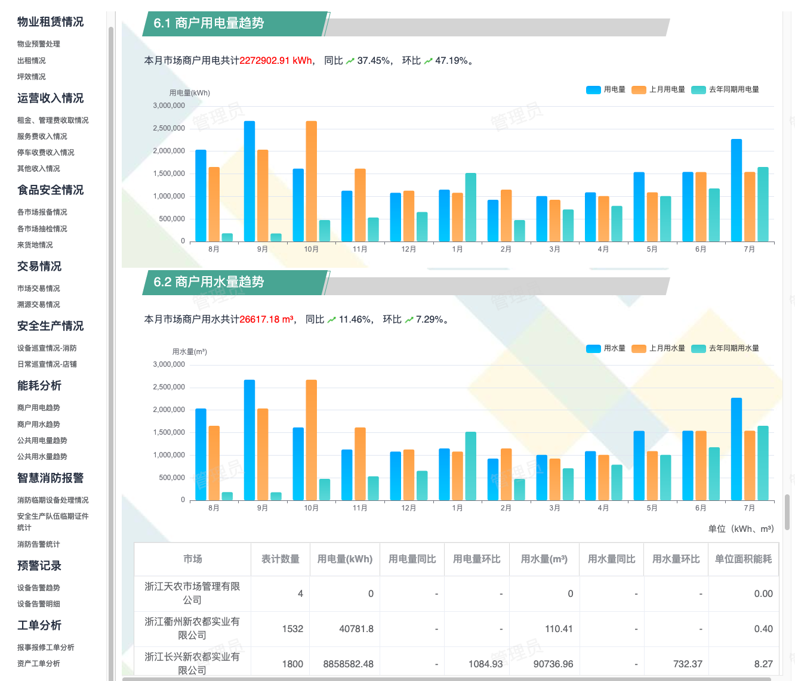
Task: Go to 公共用电量趋势 page
Action: (42, 441)
